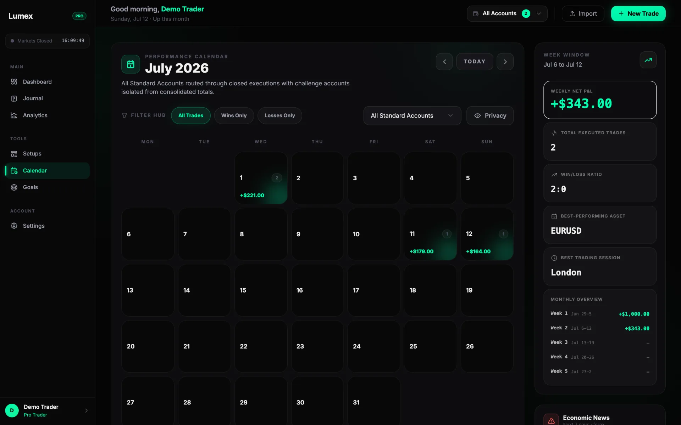Open the July 11 calendar day
The height and width of the screenshot is (425, 681).
430,234
